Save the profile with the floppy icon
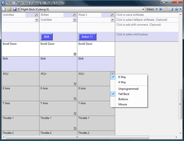The height and width of the screenshot is (141, 184). point(15,9)
